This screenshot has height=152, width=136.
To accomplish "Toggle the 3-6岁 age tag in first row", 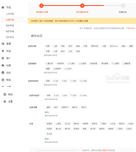I will tap(64, 81).
